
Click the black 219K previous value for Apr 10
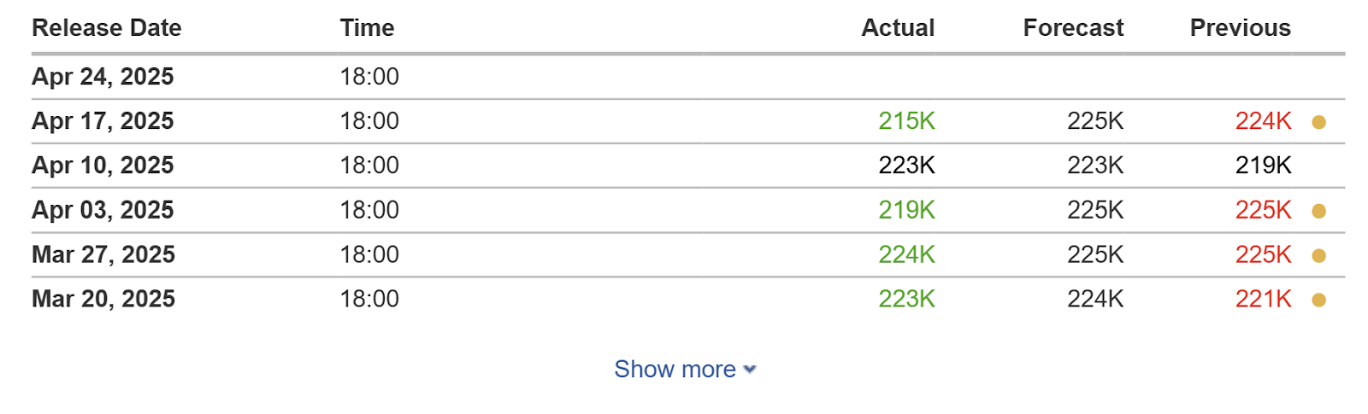point(1263,166)
